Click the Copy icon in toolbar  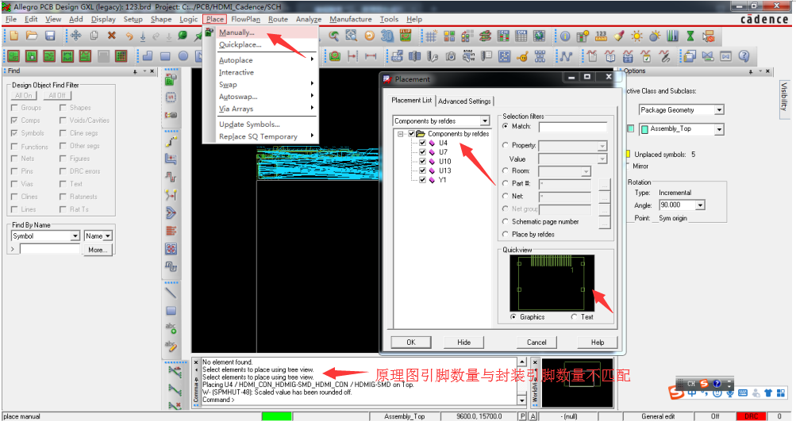click(x=94, y=36)
